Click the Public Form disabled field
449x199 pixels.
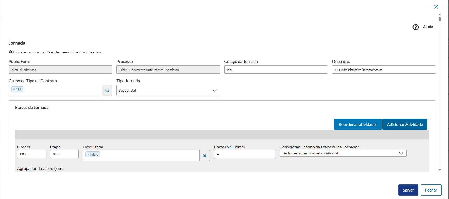coord(60,70)
